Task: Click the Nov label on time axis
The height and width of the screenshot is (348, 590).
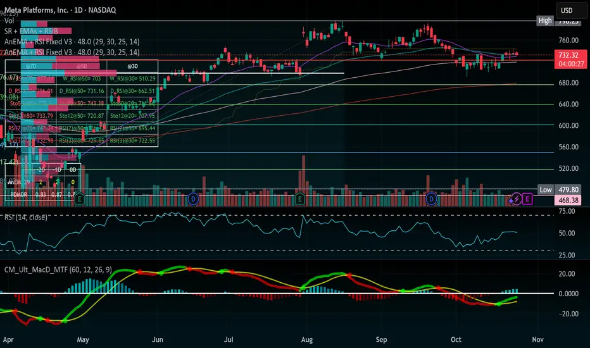Action: pyautogui.click(x=537, y=340)
